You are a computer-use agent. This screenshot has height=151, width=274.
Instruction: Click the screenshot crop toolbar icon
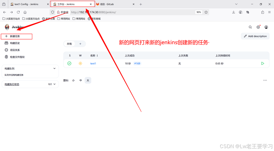pos(248,12)
